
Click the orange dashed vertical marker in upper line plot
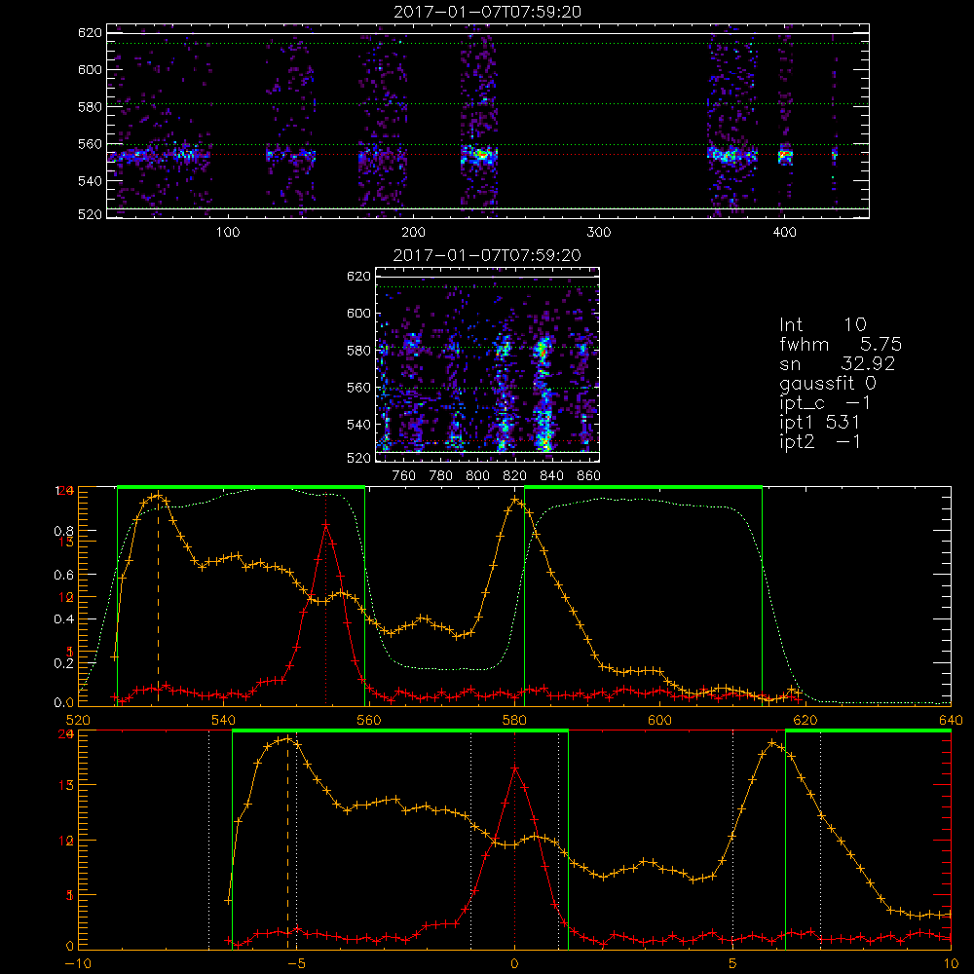click(x=158, y=599)
